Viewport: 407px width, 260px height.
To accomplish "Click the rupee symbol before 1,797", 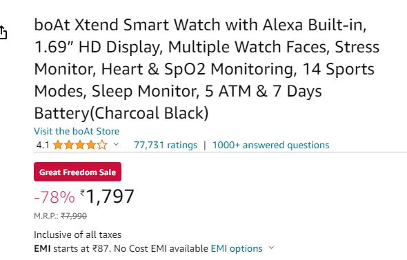I will [x=83, y=193].
